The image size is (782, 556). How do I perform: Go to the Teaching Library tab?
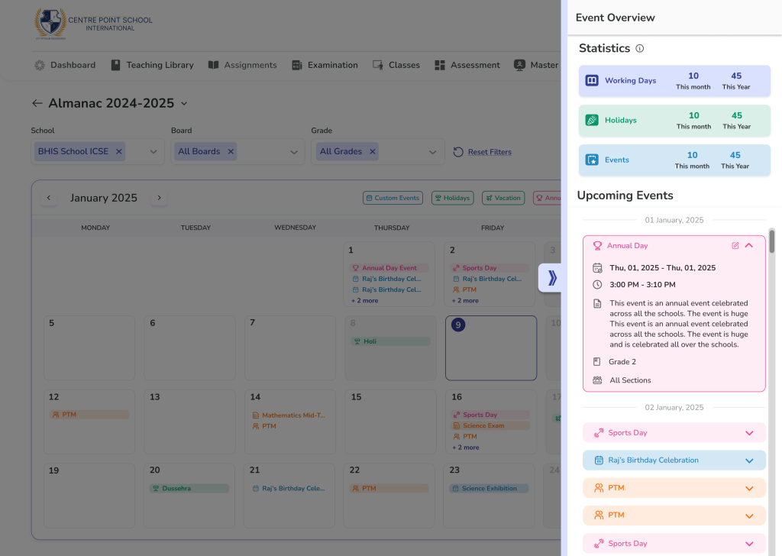(152, 66)
